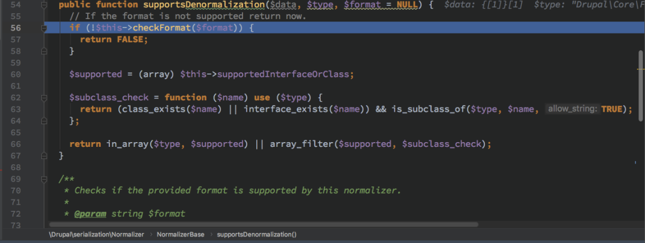Click the $supported variable on line 60
645x243 pixels.
point(96,75)
